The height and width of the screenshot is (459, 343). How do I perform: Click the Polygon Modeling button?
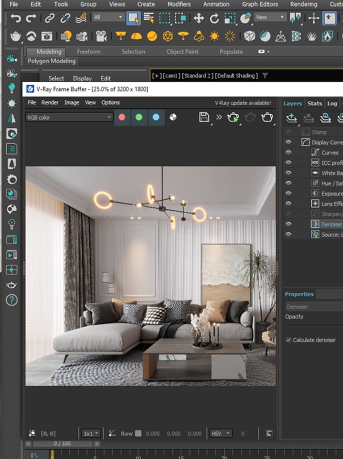click(51, 61)
